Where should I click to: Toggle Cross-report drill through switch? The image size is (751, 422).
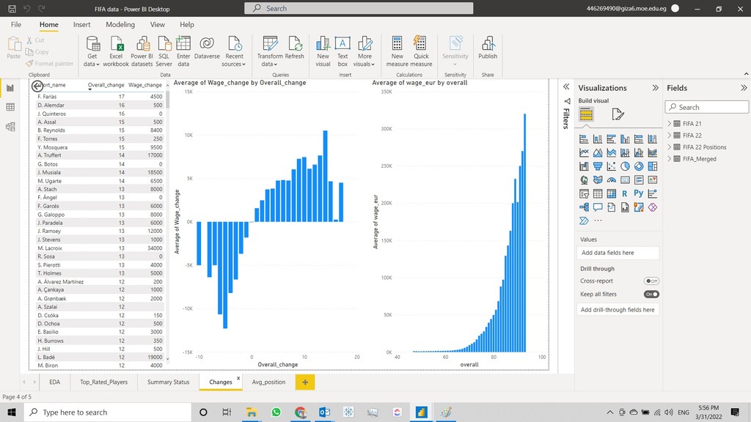click(x=651, y=281)
